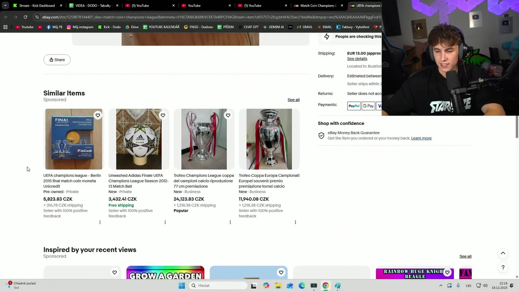
Task: Close the Stream - Kick Dashboard tab
Action: tap(61, 6)
